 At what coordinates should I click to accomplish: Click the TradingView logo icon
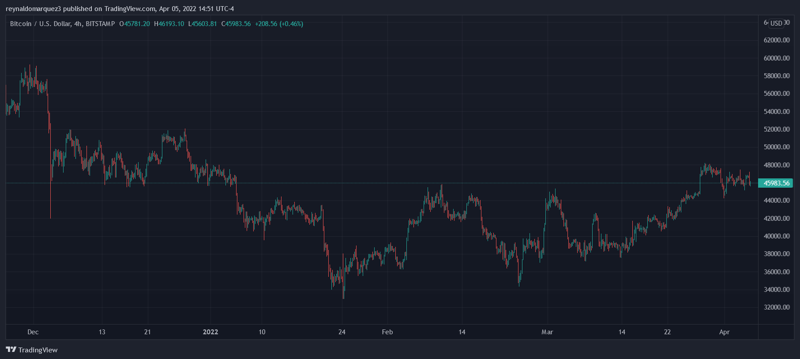(x=11, y=350)
